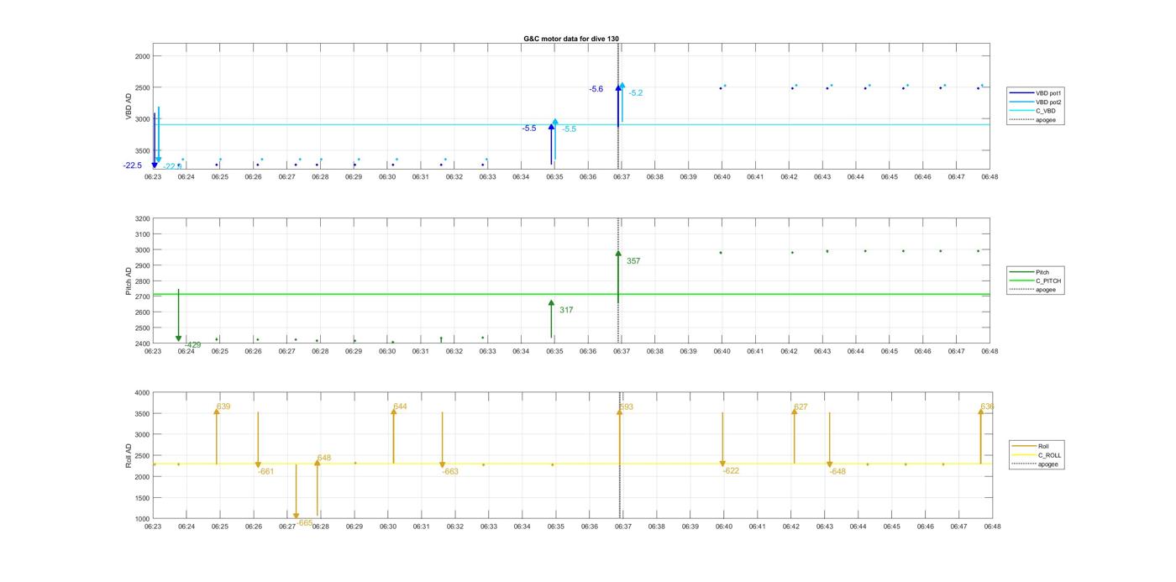Screen dimensions: 1176x582
Task: Click "apogee" in the Pitch plot legend
Action: click(x=1045, y=290)
